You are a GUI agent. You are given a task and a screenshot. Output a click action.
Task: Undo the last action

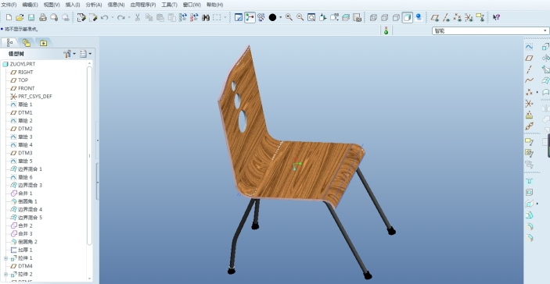point(104,17)
